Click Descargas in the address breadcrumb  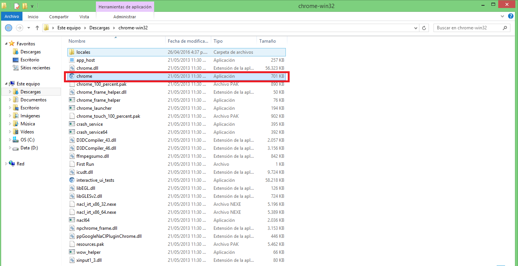pos(99,28)
